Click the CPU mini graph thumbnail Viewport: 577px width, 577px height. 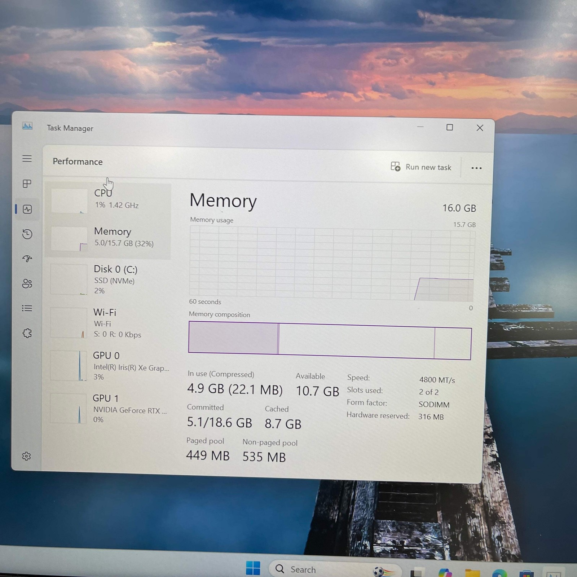pyautogui.click(x=69, y=201)
